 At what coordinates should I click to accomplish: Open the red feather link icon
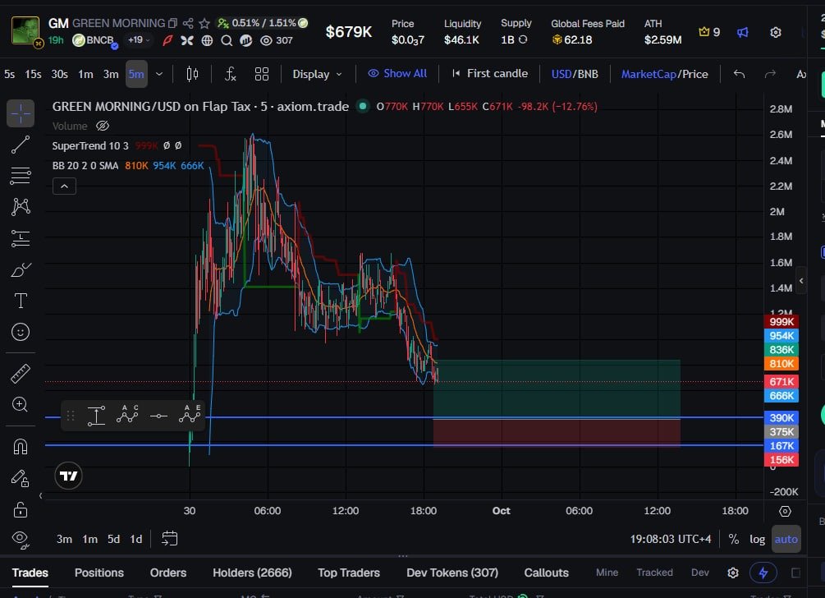click(167, 40)
